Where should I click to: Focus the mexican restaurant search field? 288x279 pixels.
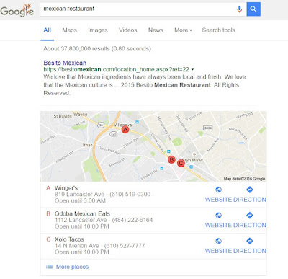[x=138, y=9]
